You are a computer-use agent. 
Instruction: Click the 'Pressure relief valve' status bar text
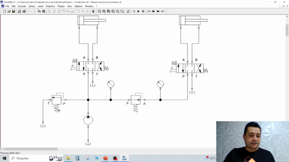[x=10, y=153]
